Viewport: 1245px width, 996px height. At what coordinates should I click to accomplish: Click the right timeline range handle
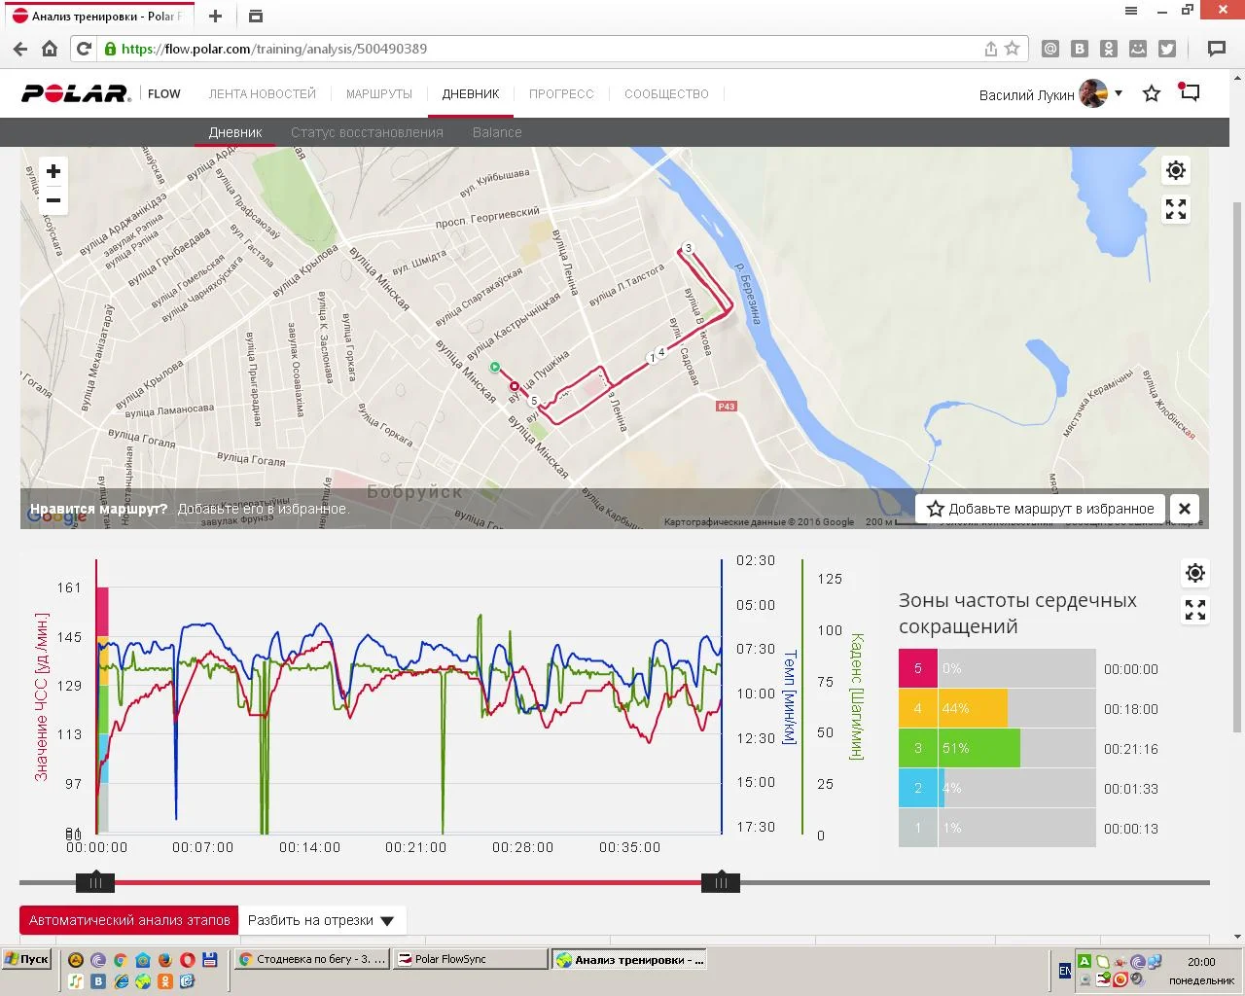pyautogui.click(x=721, y=882)
